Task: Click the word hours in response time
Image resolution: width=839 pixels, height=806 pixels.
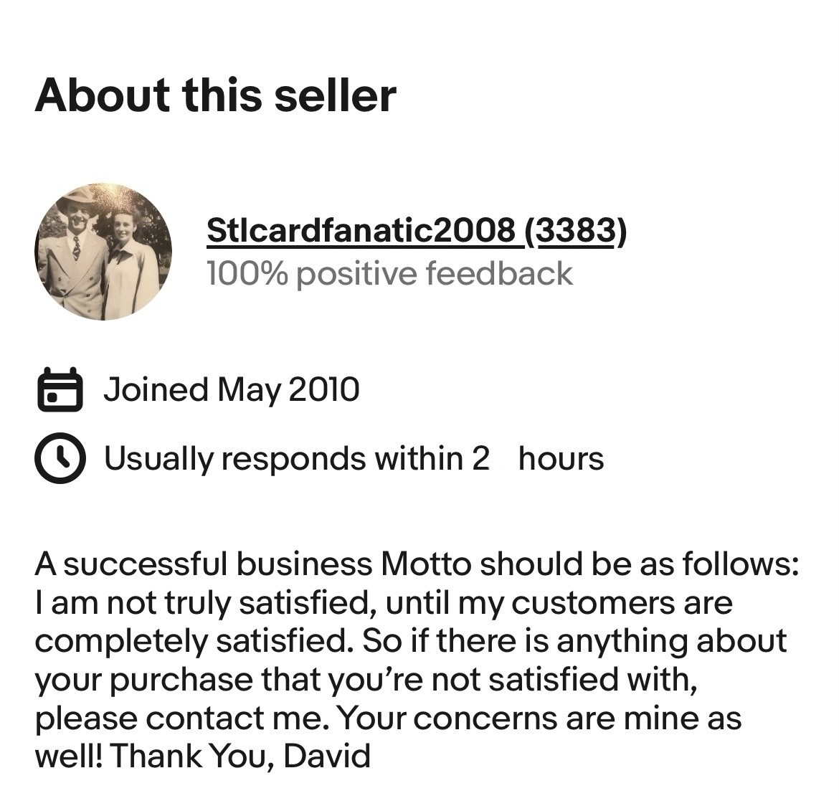Action: point(561,459)
